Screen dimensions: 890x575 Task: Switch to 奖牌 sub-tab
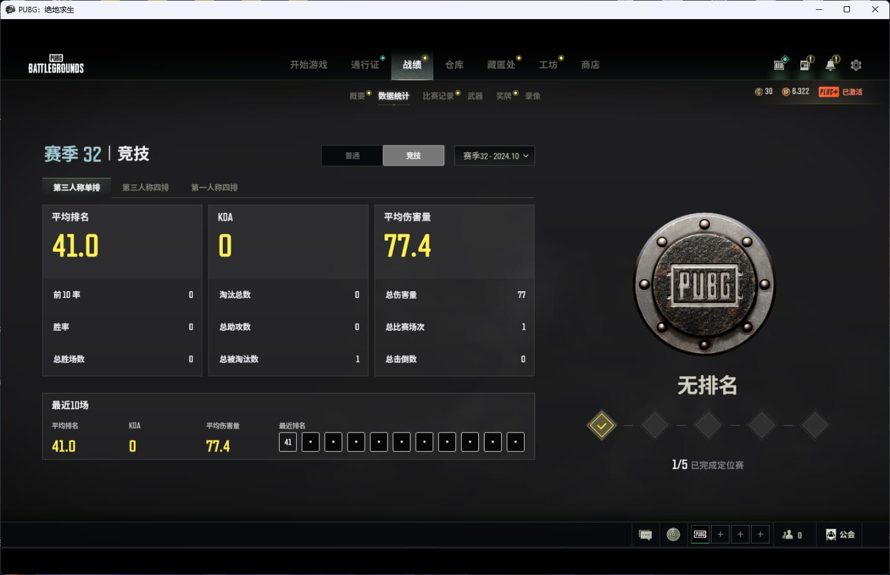[x=504, y=96]
